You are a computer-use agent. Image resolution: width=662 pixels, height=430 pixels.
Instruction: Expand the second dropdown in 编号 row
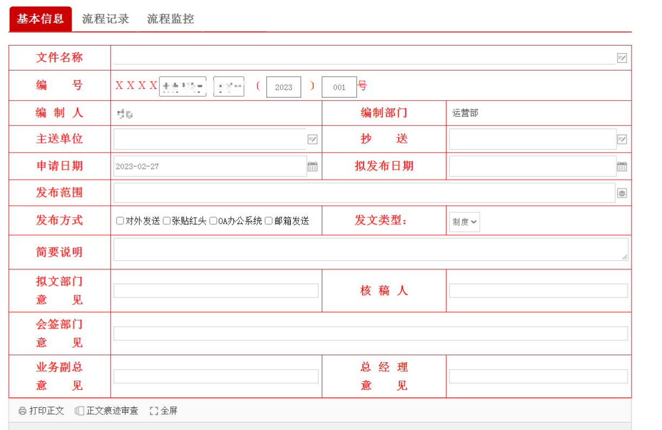click(x=228, y=86)
